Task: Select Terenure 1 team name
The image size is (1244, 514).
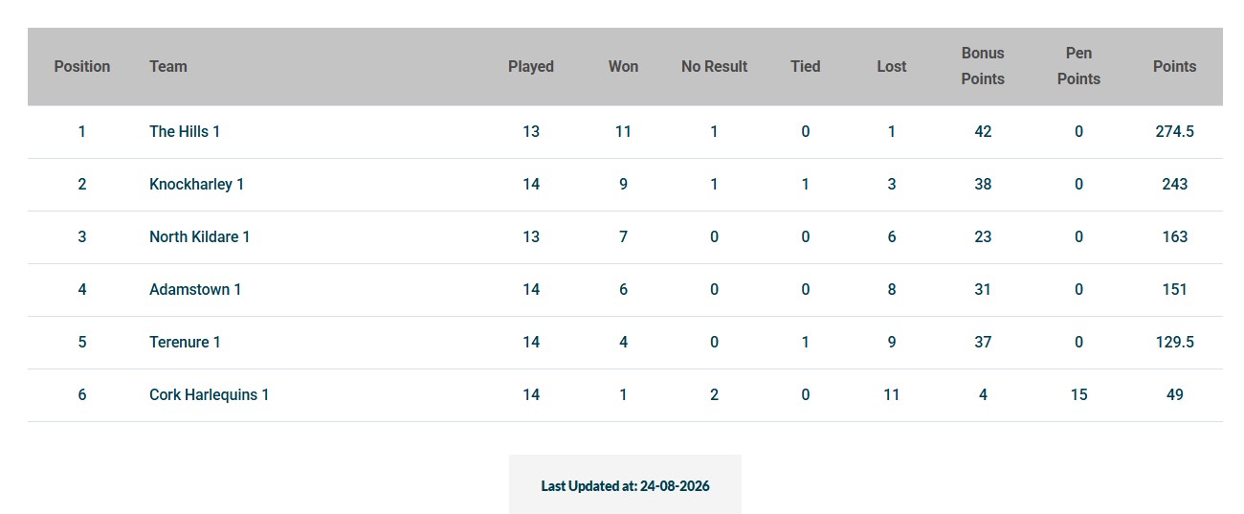Action: (185, 343)
